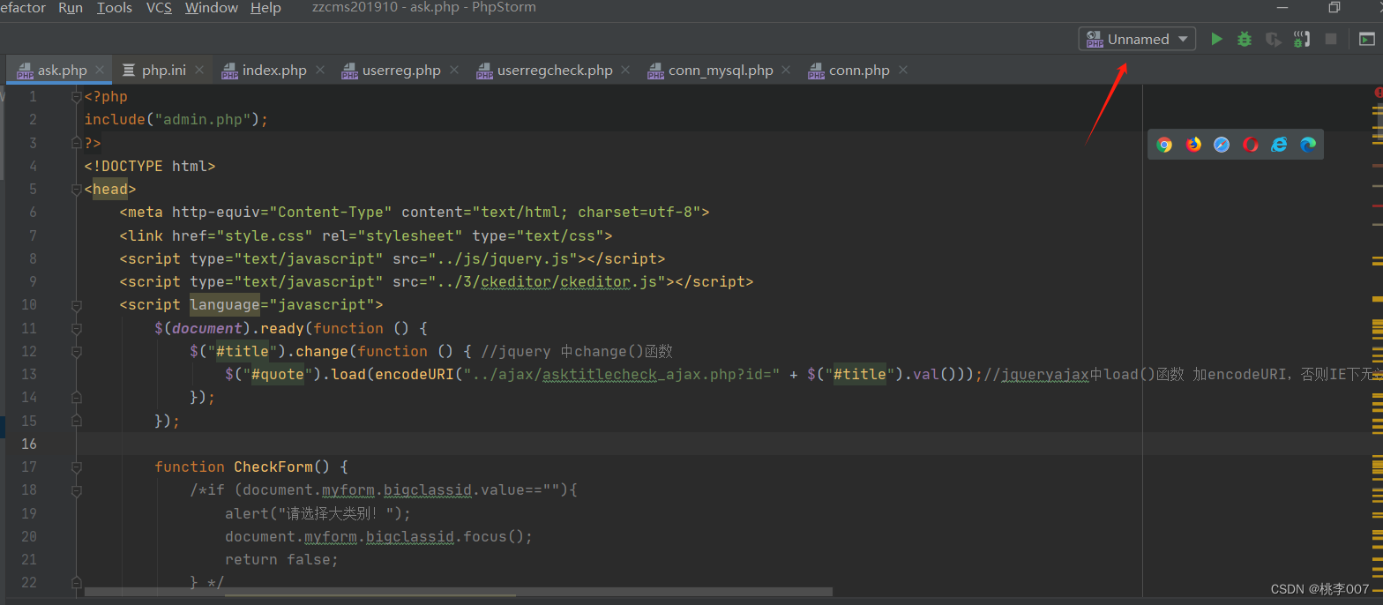Image resolution: width=1383 pixels, height=605 pixels.
Task: Open page in Opera browser
Action: [x=1251, y=145]
